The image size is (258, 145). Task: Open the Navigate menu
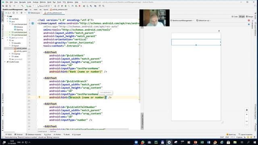(23, 2)
